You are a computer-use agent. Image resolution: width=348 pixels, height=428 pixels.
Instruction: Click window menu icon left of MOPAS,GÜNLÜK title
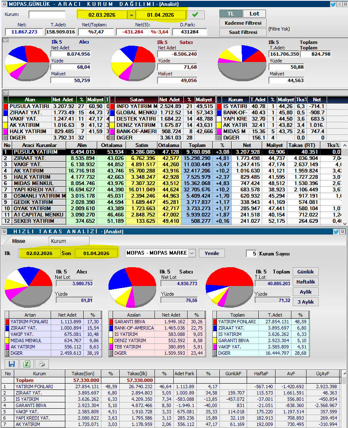point(4,4)
